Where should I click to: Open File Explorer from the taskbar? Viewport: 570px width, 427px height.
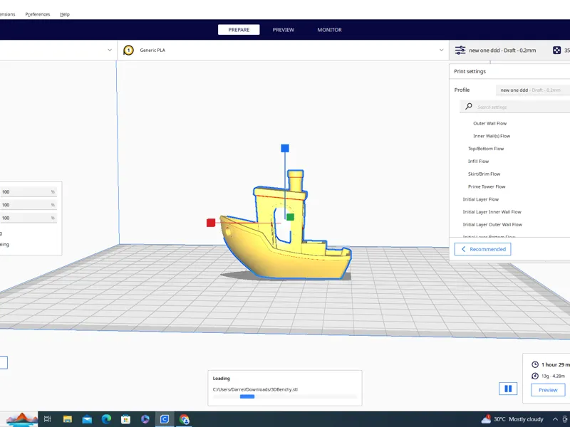click(x=68, y=419)
